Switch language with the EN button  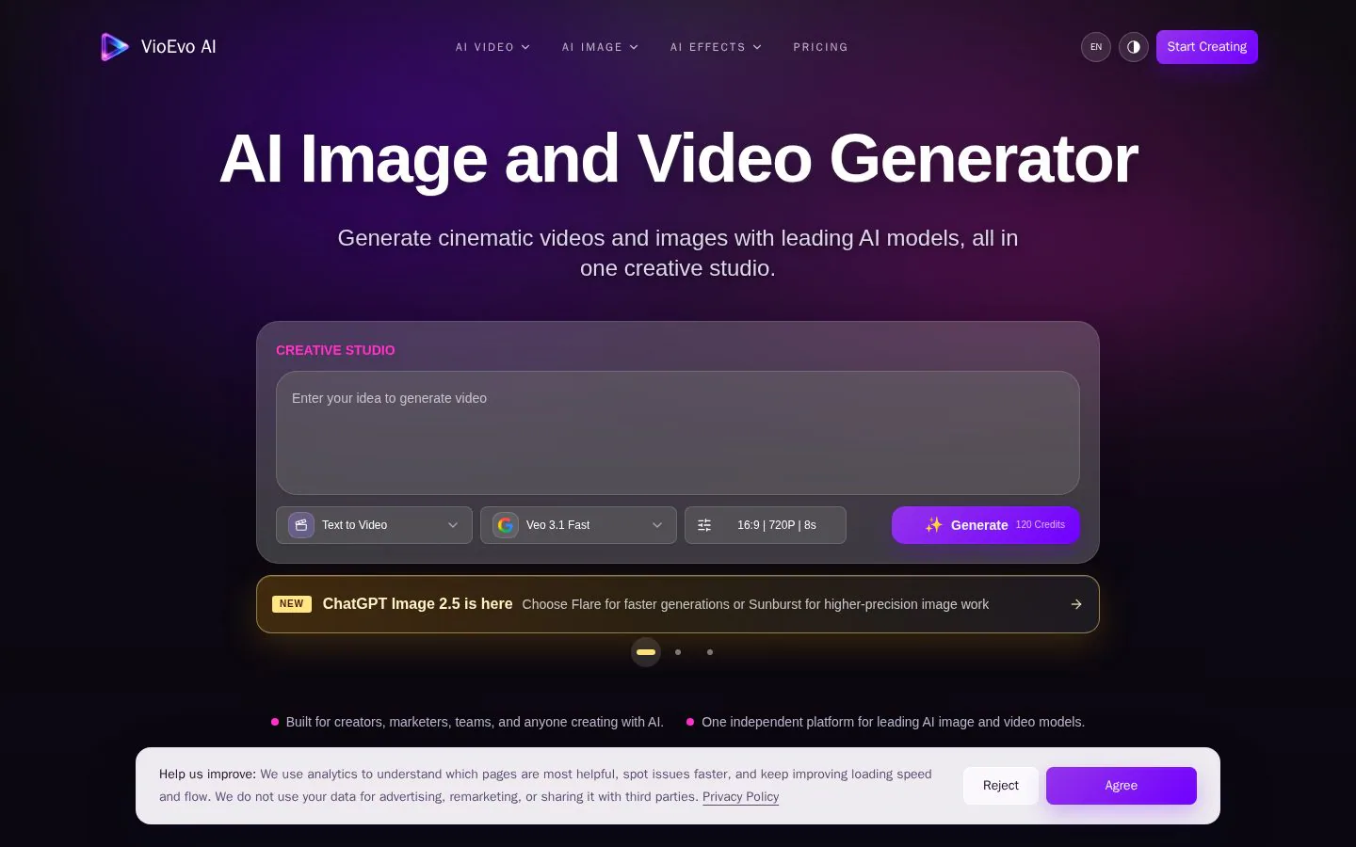(1096, 47)
